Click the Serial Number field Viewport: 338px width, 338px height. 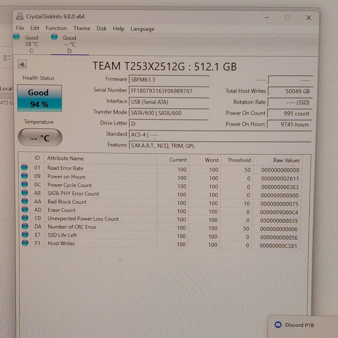click(x=169, y=91)
